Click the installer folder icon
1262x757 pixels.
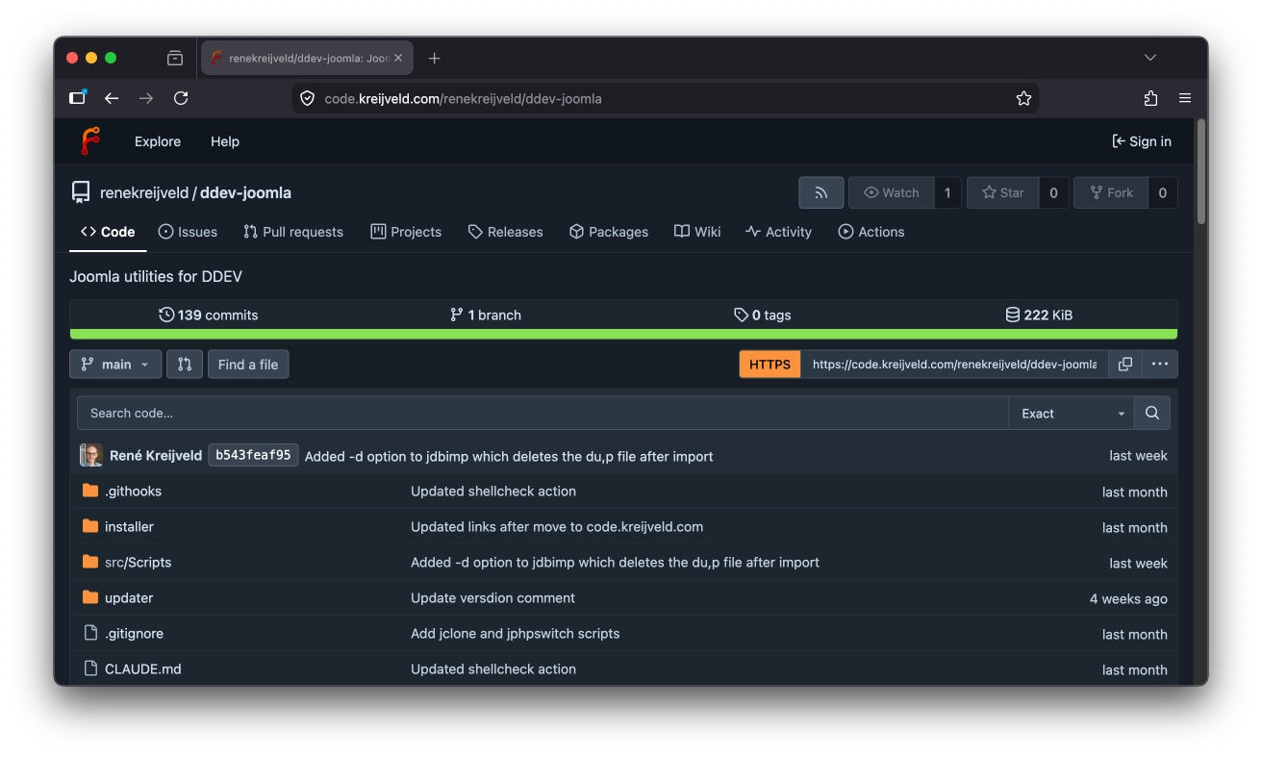90,526
